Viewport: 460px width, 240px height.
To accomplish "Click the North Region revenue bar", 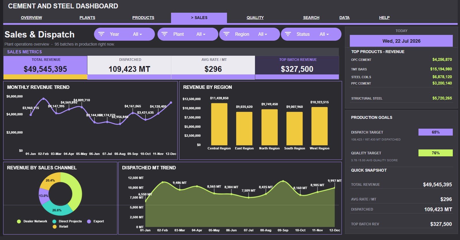I will pos(269,127).
